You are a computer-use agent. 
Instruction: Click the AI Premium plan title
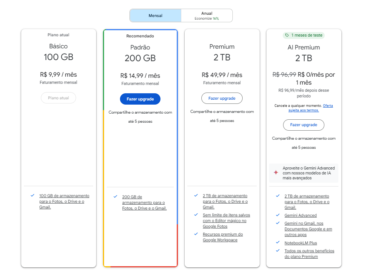[x=304, y=47]
